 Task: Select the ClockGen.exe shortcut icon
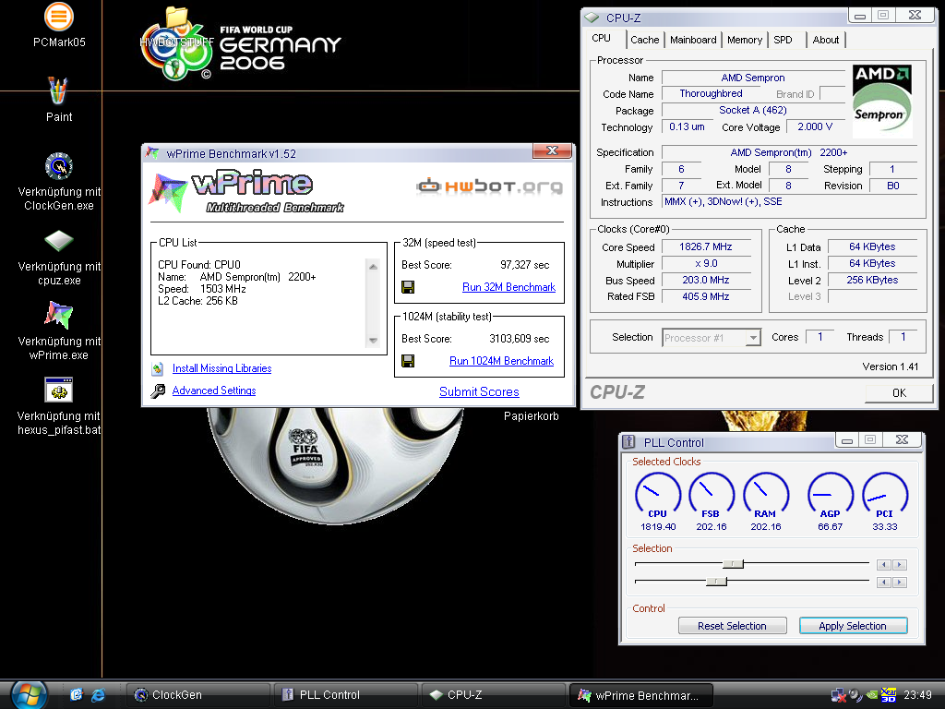[59, 166]
